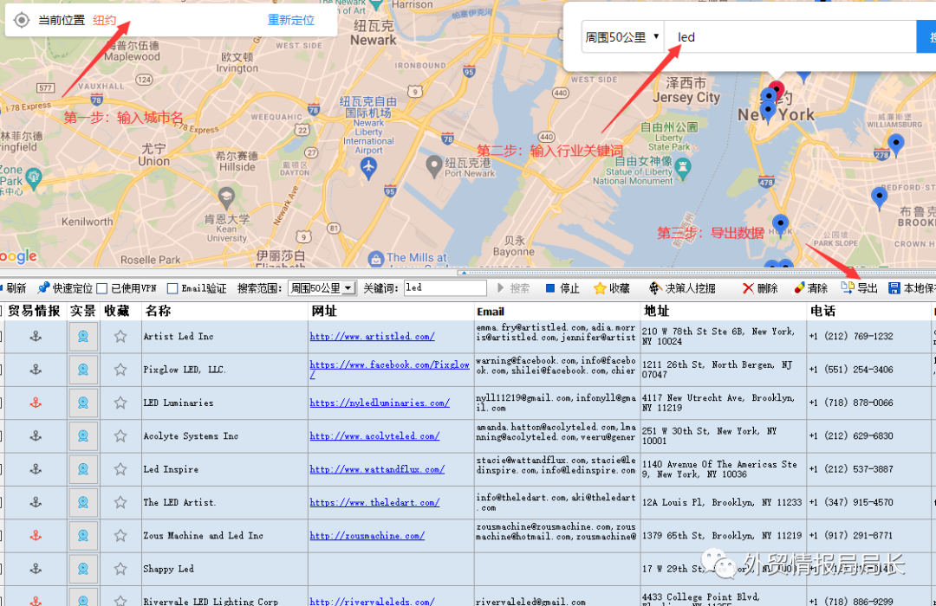Open the theledart.com link

(x=374, y=503)
